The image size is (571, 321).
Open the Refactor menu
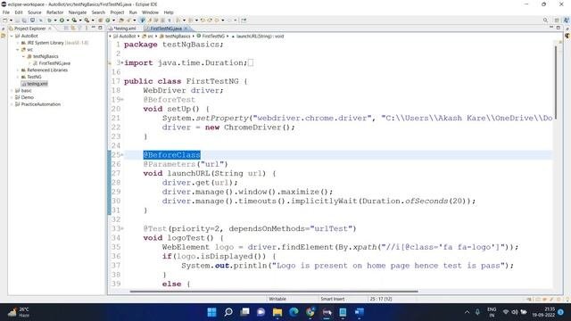tap(54, 12)
